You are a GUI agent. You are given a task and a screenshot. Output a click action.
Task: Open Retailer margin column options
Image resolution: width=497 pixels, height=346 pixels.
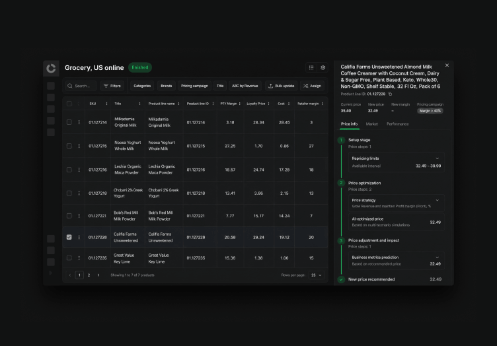[323, 104]
